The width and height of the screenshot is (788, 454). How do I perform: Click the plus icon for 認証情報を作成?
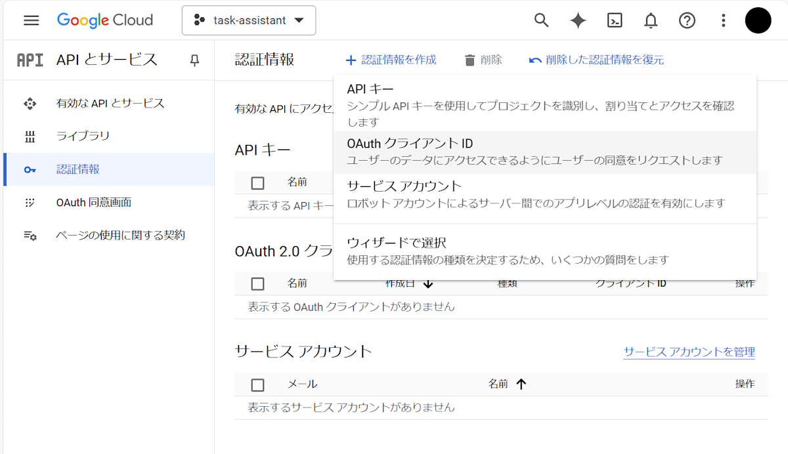pos(351,60)
